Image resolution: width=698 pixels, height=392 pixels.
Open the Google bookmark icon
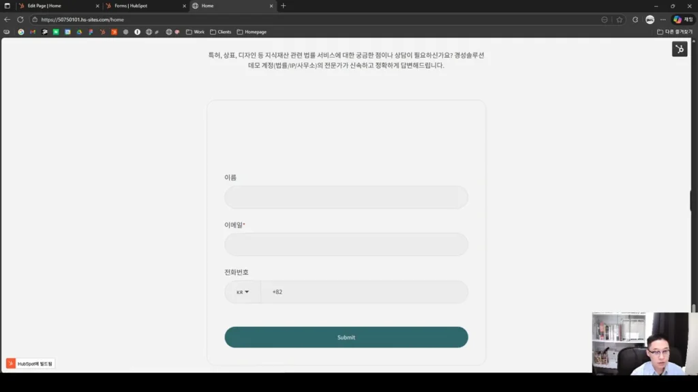click(x=21, y=32)
